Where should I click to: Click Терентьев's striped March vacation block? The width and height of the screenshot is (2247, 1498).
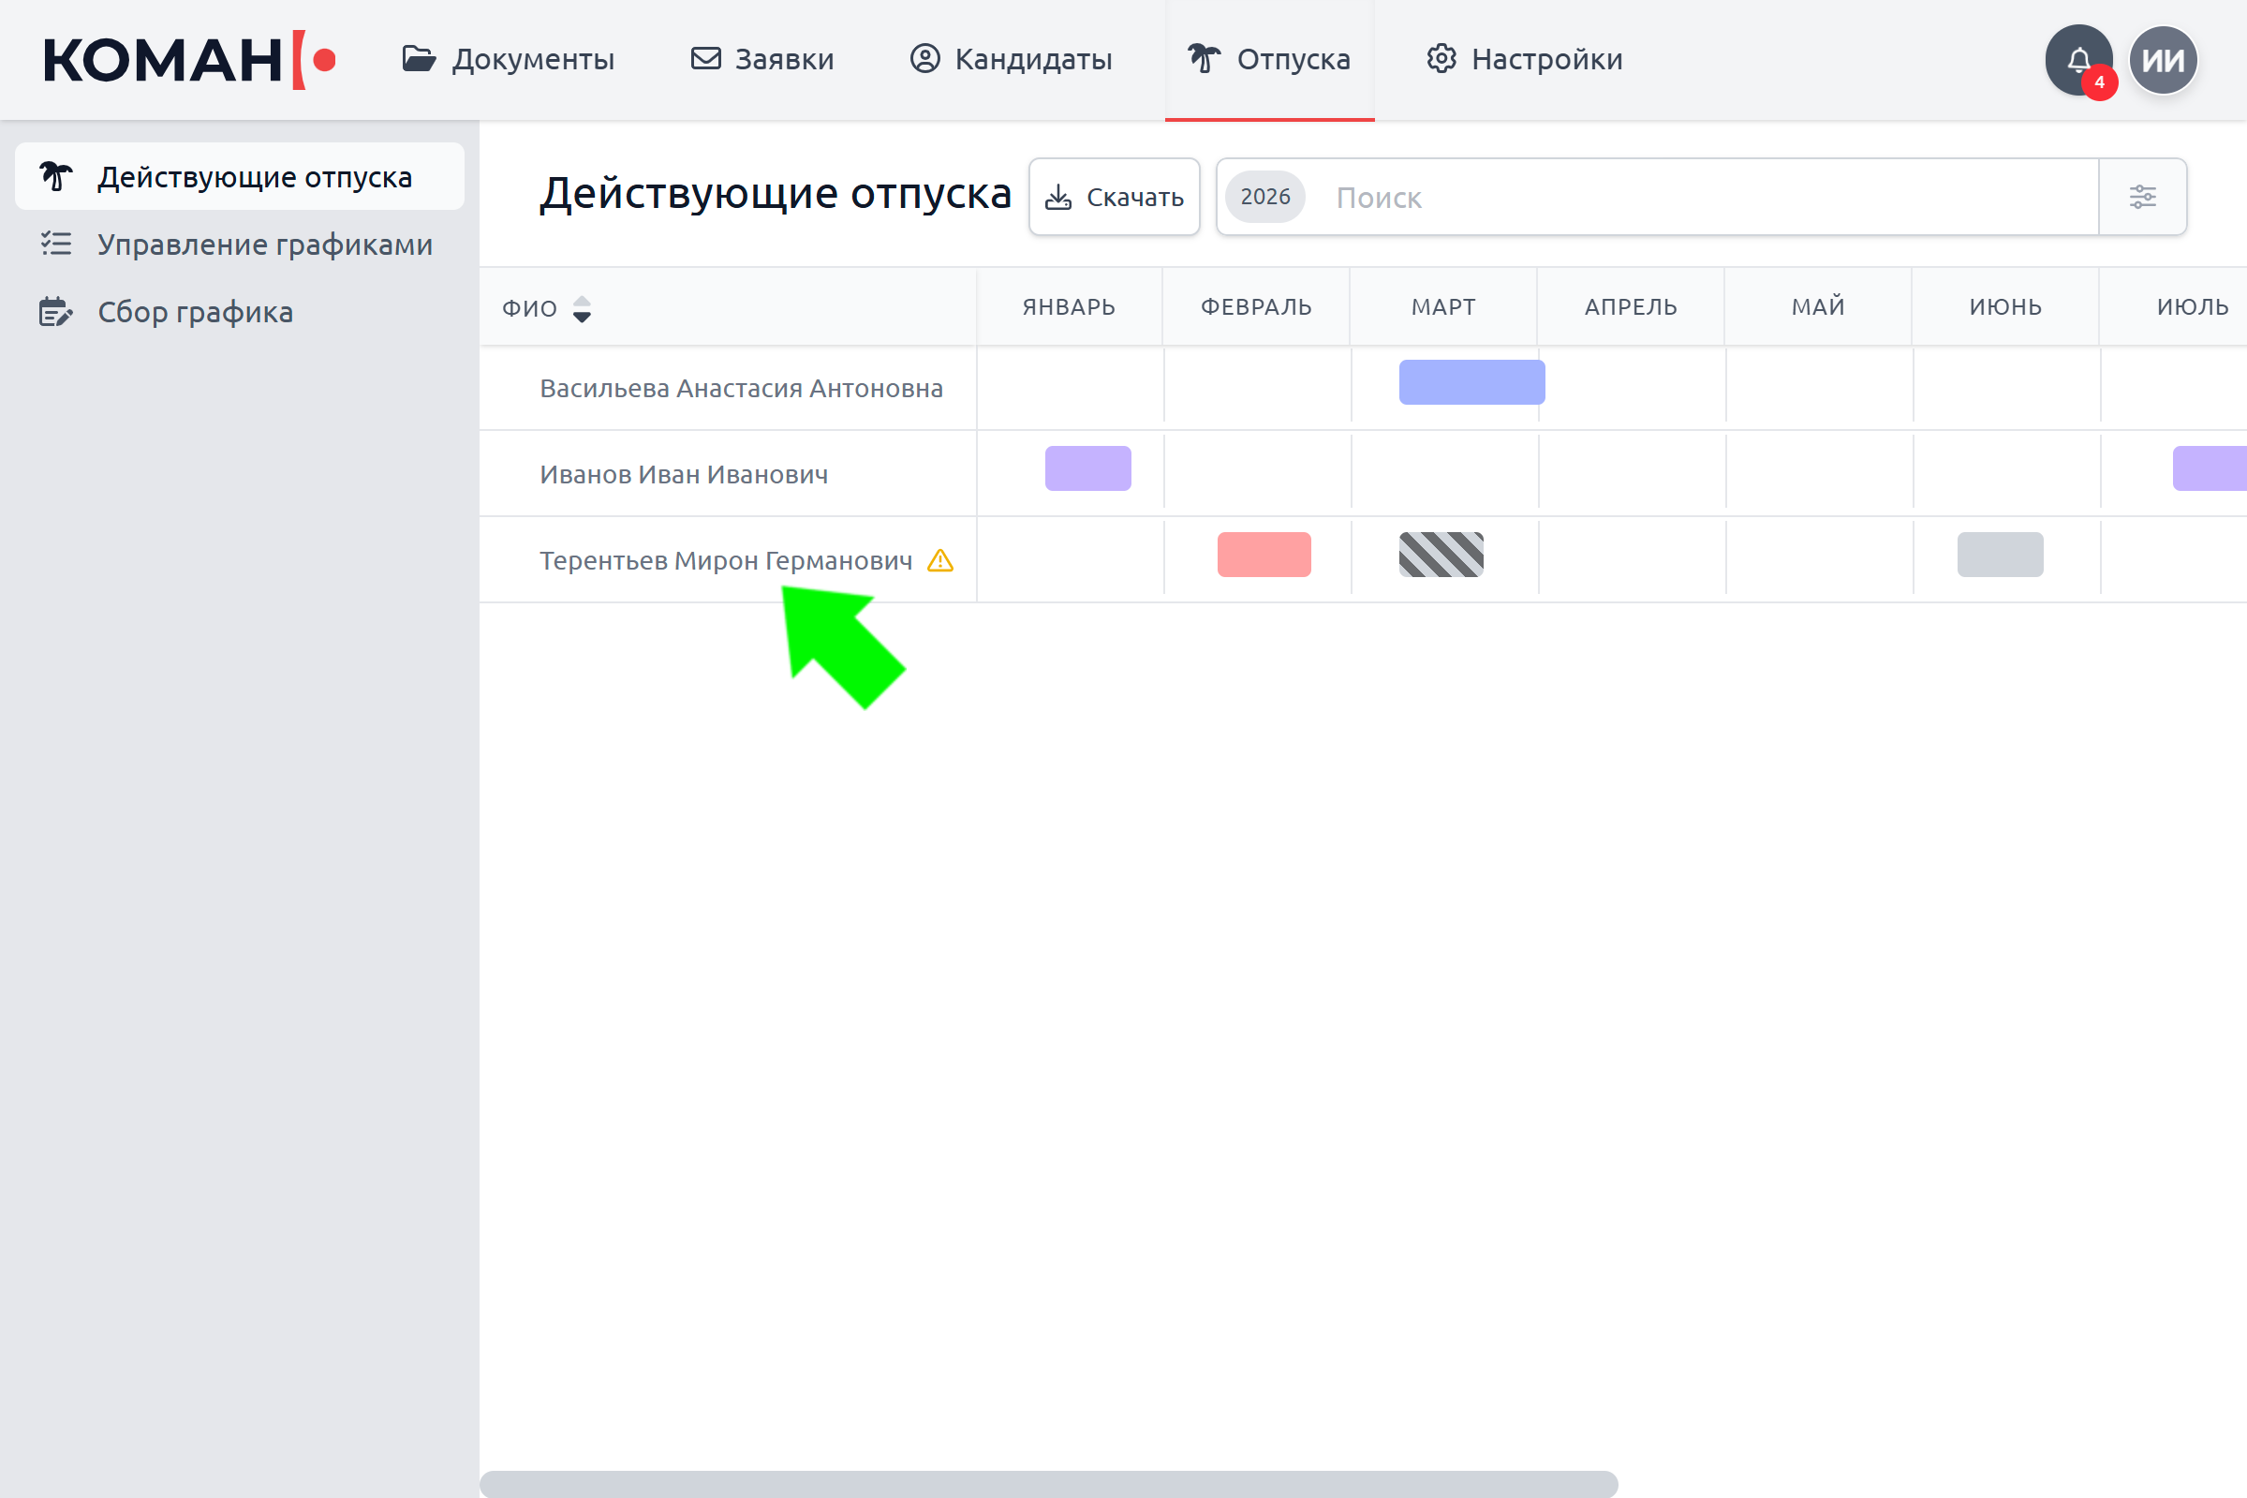1440,555
